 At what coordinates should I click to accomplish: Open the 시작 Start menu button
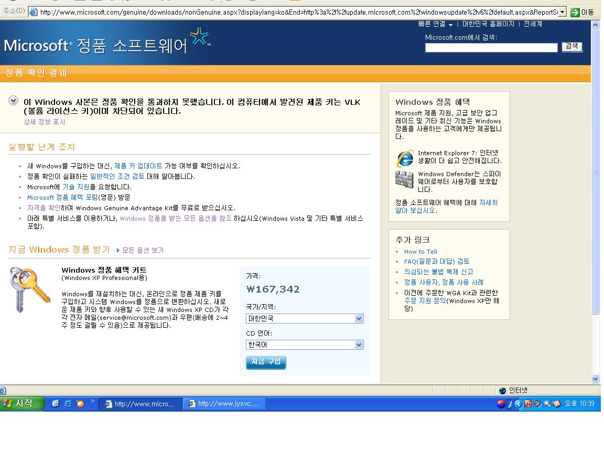22,404
